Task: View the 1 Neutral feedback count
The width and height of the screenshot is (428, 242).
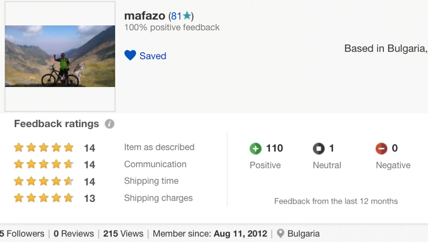Action: click(332, 148)
